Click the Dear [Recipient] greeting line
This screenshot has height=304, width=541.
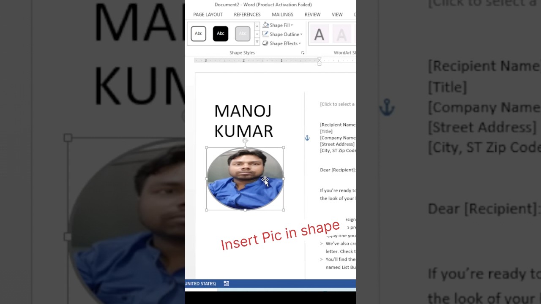point(338,170)
